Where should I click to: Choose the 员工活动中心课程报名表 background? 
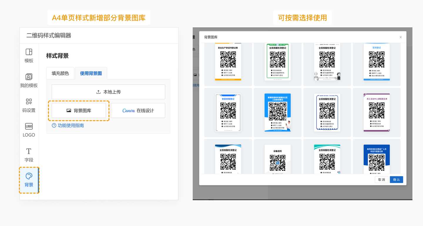pyautogui.click(x=377, y=112)
